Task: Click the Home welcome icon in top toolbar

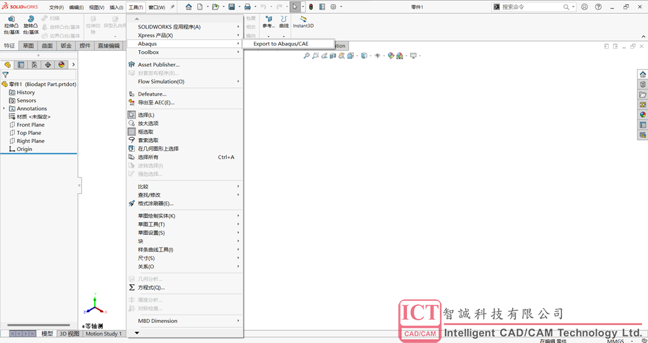Action: coord(189,7)
